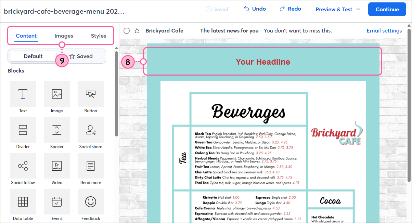Select the Beverages menu image
412x223 pixels.
pos(263,152)
